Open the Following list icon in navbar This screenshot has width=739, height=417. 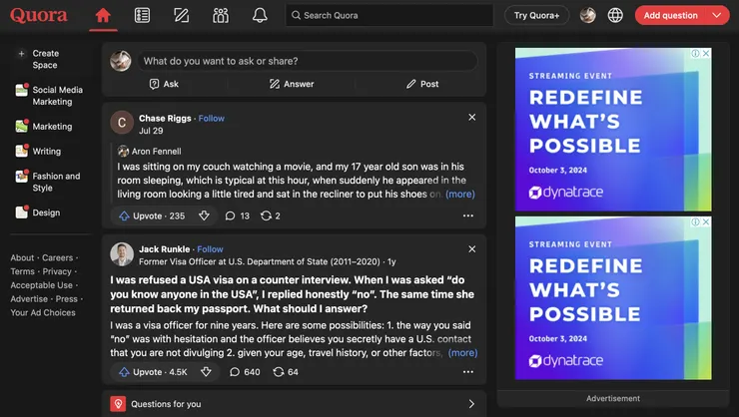click(x=142, y=16)
